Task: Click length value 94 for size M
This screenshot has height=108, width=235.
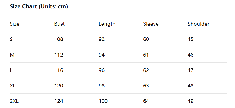Action: [102, 55]
